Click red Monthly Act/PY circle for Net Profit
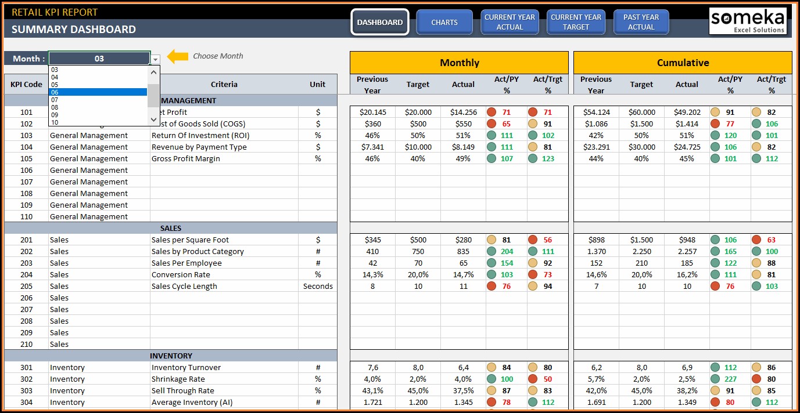This screenshot has height=413, width=800. (x=492, y=112)
